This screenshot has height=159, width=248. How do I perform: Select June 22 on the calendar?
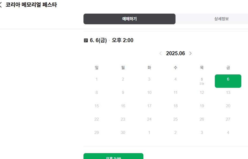(97, 119)
